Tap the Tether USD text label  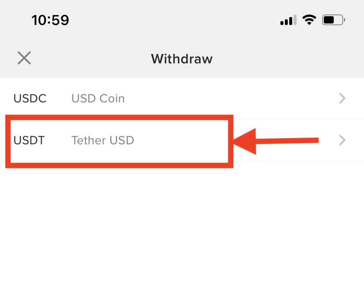102,140
